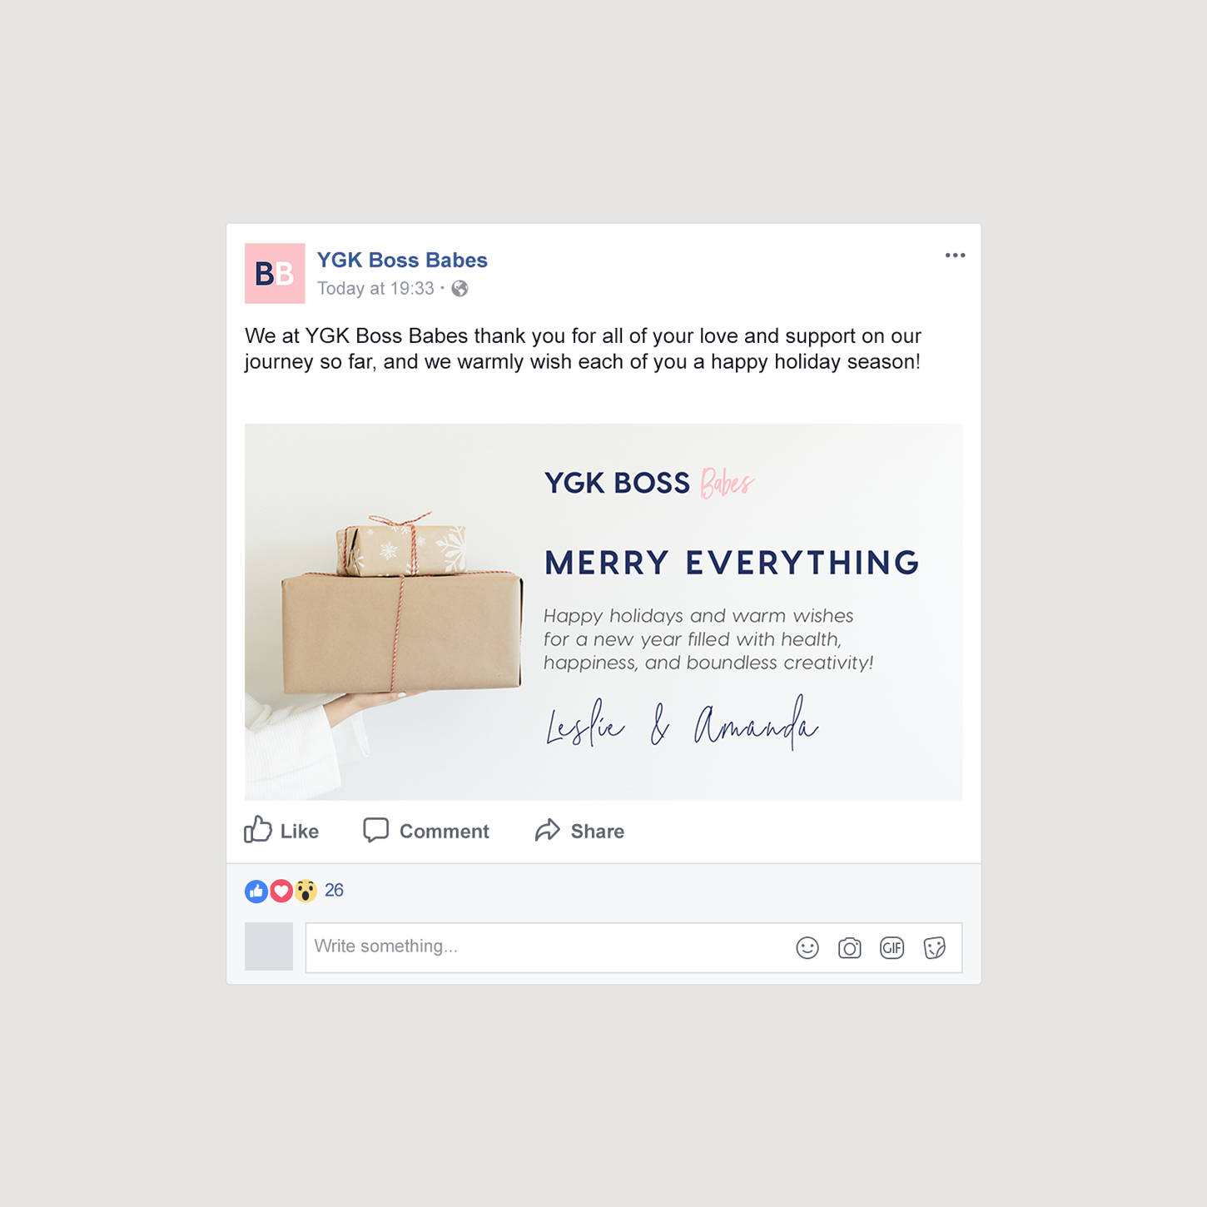This screenshot has width=1207, height=1207.
Task: Click the Share text label
Action: (598, 832)
